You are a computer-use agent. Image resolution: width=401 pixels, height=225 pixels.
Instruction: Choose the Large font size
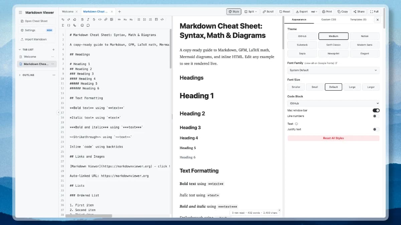click(x=352, y=87)
